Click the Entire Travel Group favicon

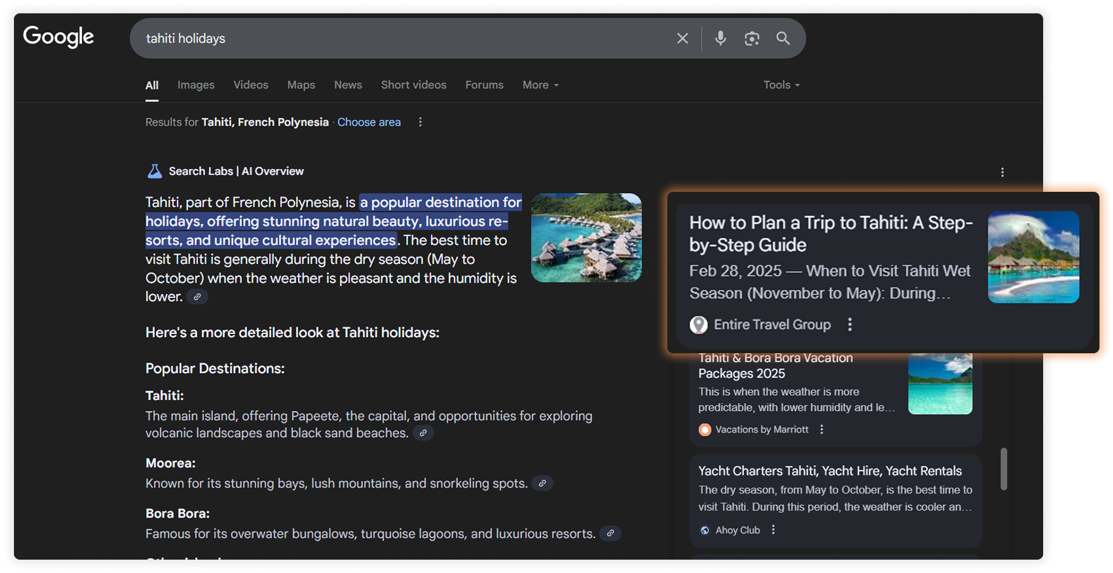click(699, 325)
